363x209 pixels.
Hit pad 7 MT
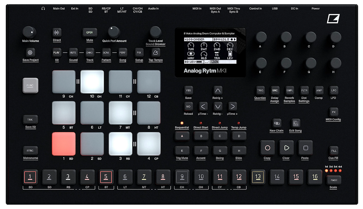tap(120, 113)
